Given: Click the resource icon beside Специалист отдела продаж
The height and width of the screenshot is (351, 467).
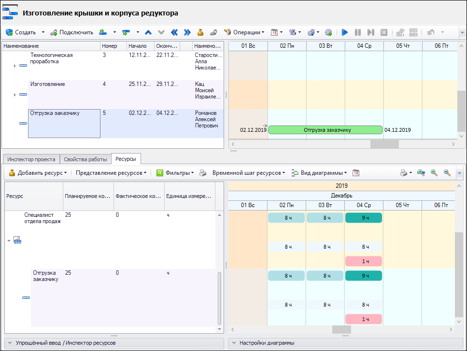Looking at the screenshot, I should [17, 240].
